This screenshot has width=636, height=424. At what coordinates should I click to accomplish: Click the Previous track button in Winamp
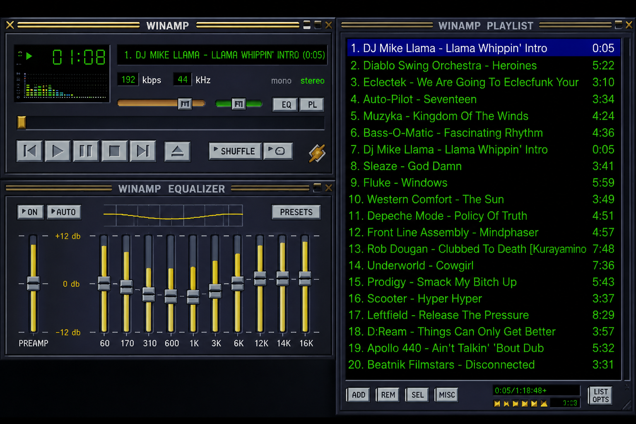pyautogui.click(x=29, y=151)
